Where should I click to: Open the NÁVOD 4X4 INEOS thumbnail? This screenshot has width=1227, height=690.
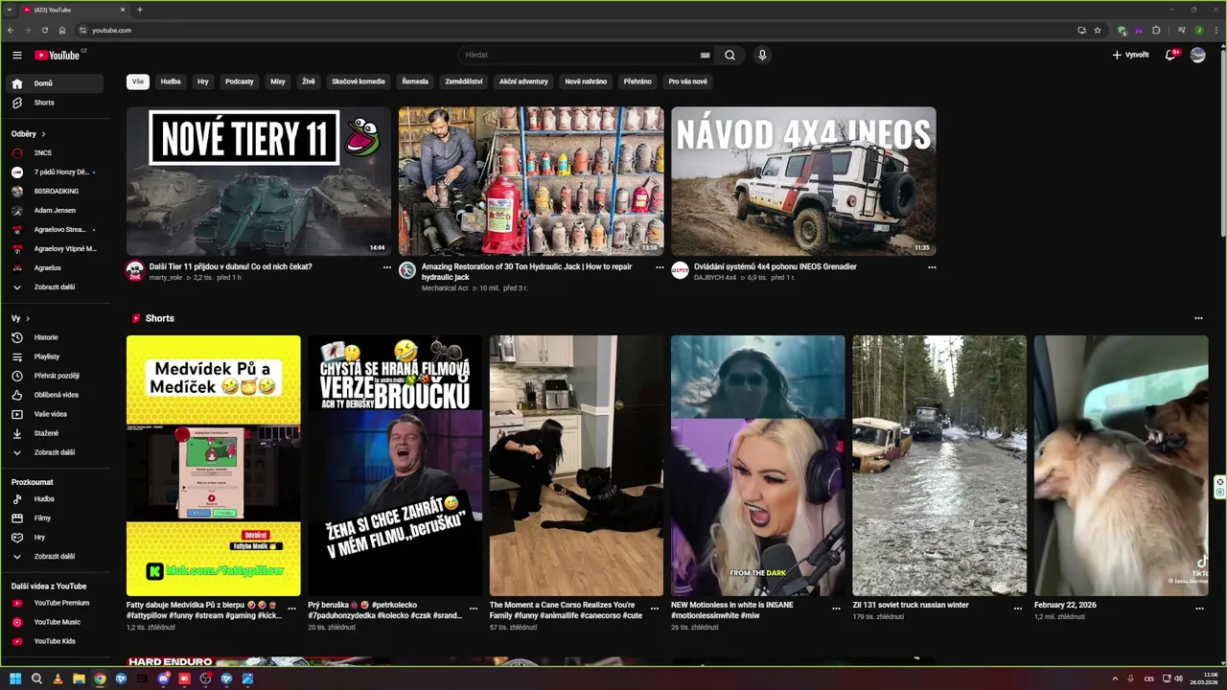803,181
